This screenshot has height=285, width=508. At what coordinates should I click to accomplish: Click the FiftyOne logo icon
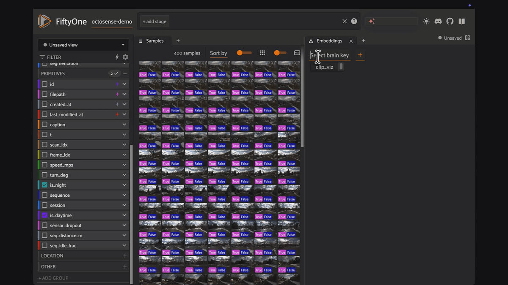(44, 21)
